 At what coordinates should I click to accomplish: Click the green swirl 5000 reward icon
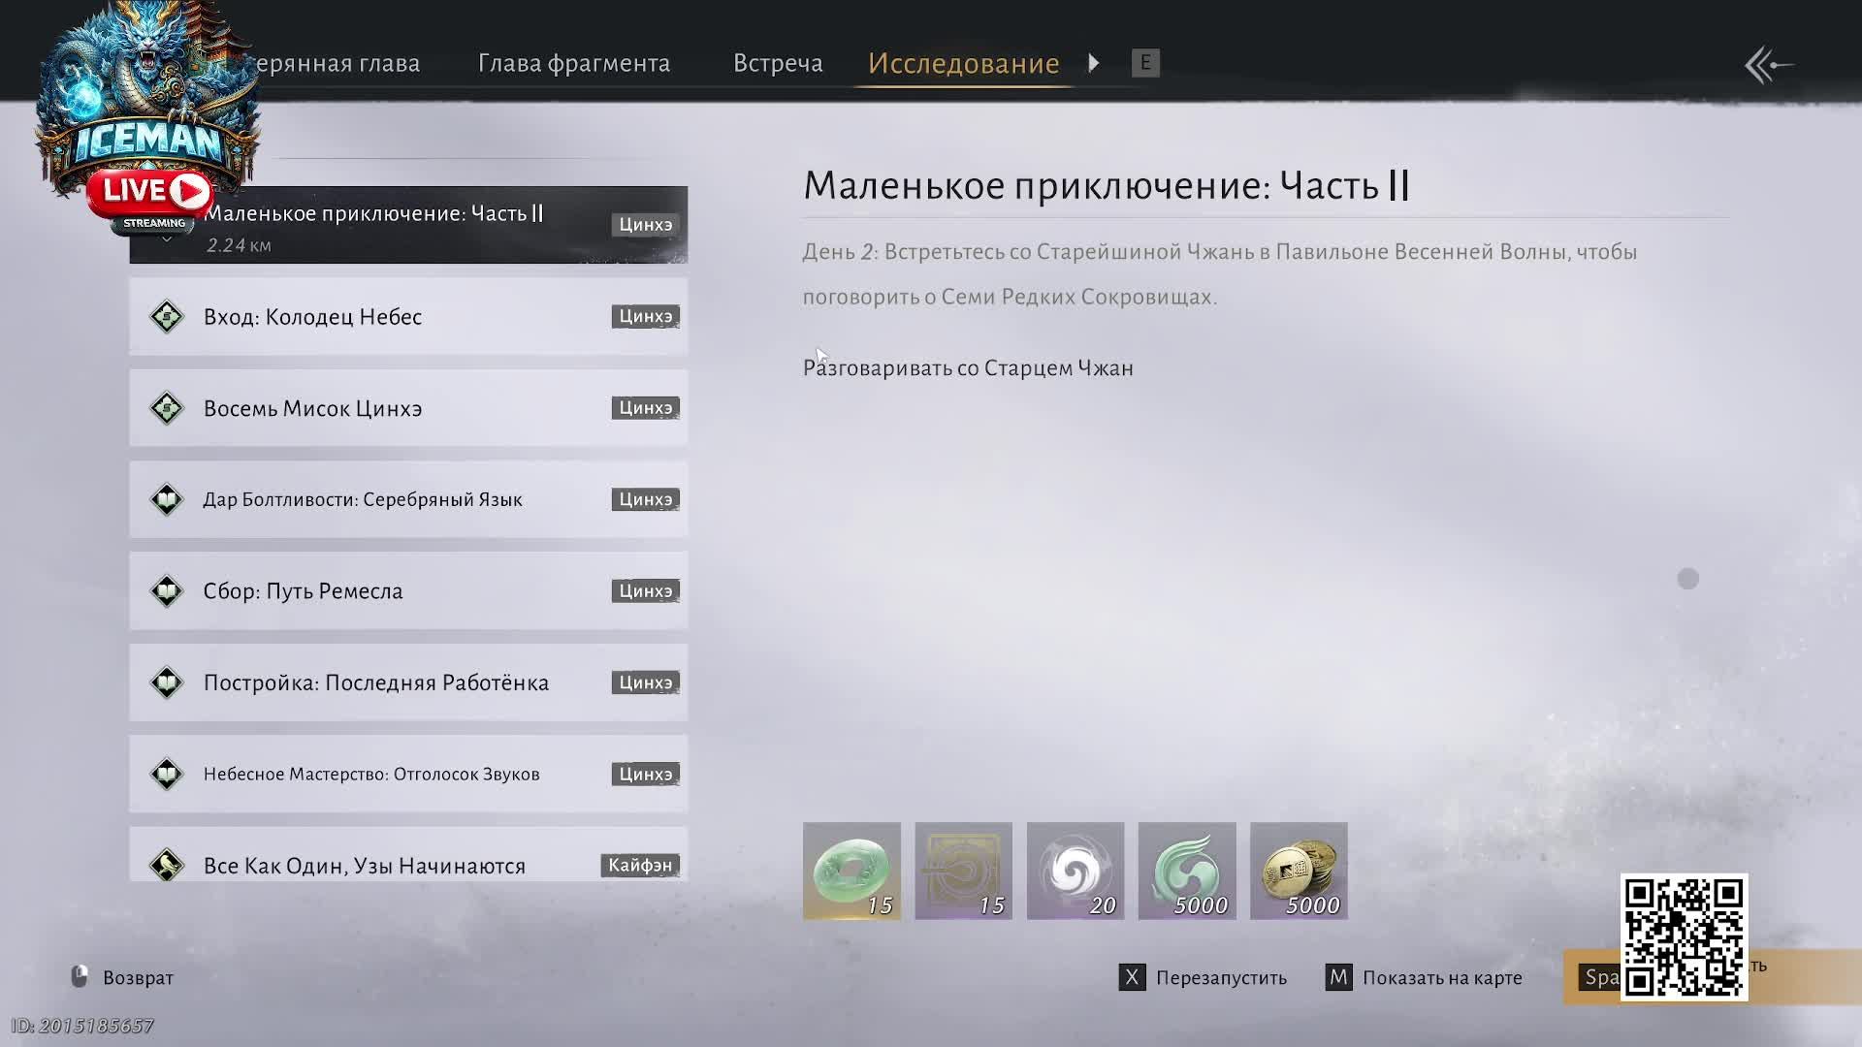pyautogui.click(x=1186, y=870)
